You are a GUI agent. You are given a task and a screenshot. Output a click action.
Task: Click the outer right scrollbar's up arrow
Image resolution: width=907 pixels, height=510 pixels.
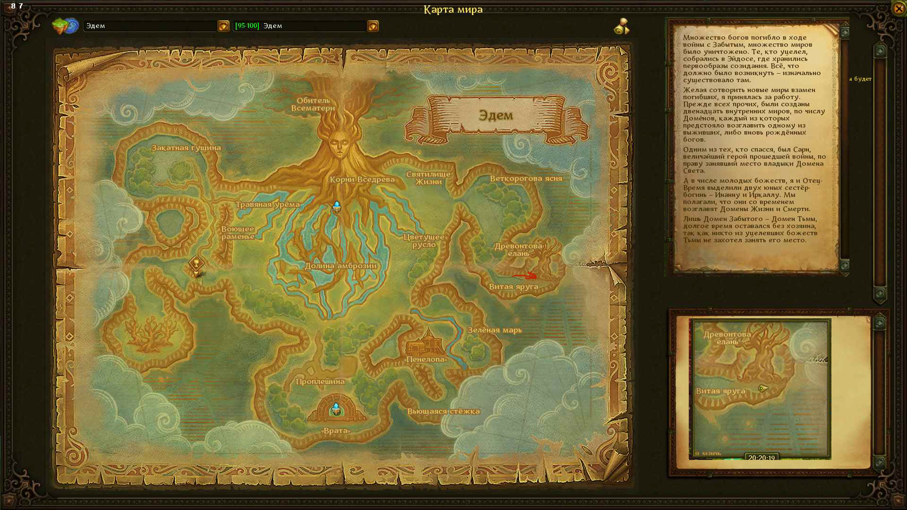(x=880, y=51)
